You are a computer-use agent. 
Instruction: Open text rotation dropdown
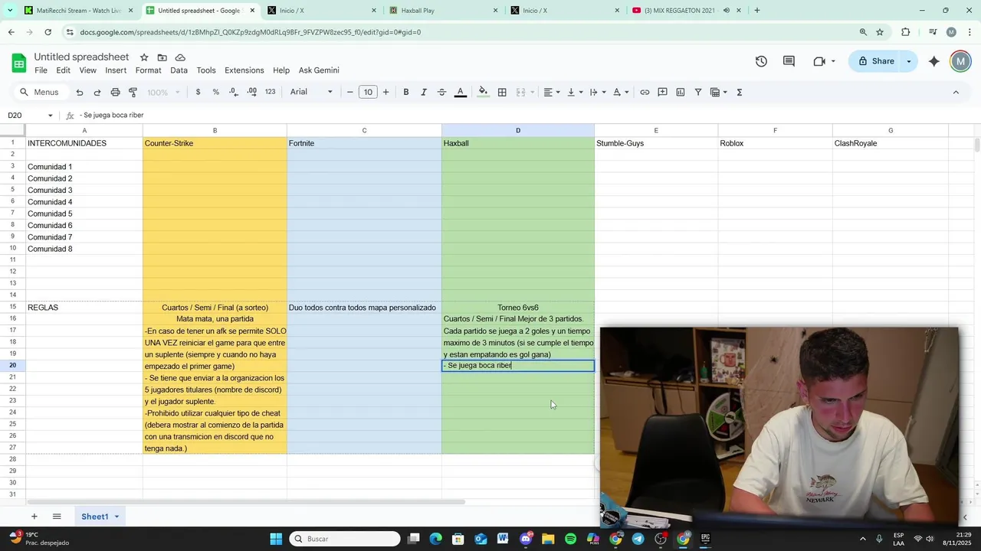[621, 92]
